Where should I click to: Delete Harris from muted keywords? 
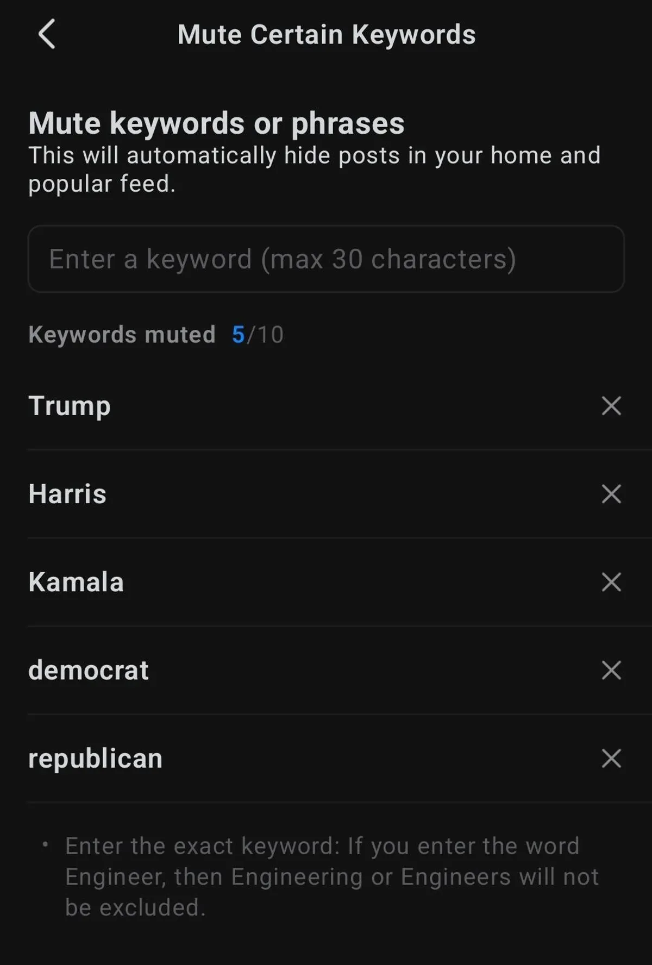tap(611, 494)
